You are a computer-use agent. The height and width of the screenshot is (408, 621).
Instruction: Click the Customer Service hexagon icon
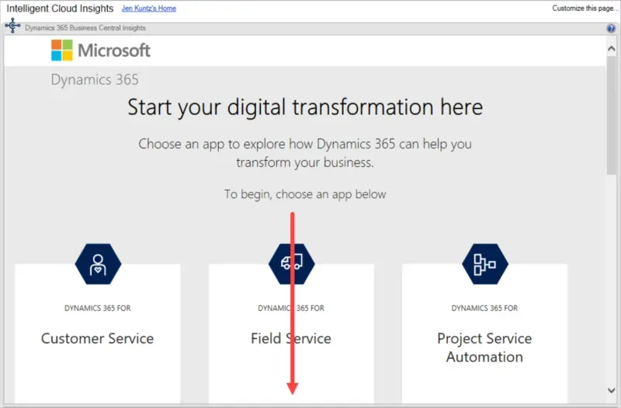point(98,263)
